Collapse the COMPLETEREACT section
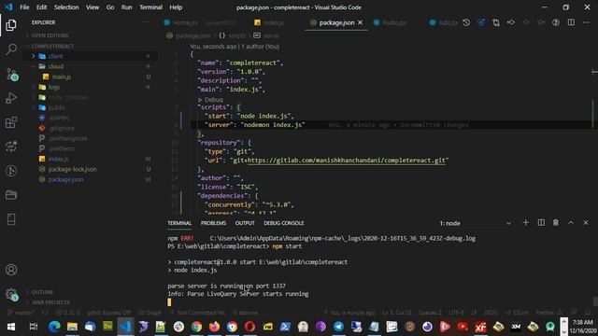The height and width of the screenshot is (336, 598). [x=52, y=46]
